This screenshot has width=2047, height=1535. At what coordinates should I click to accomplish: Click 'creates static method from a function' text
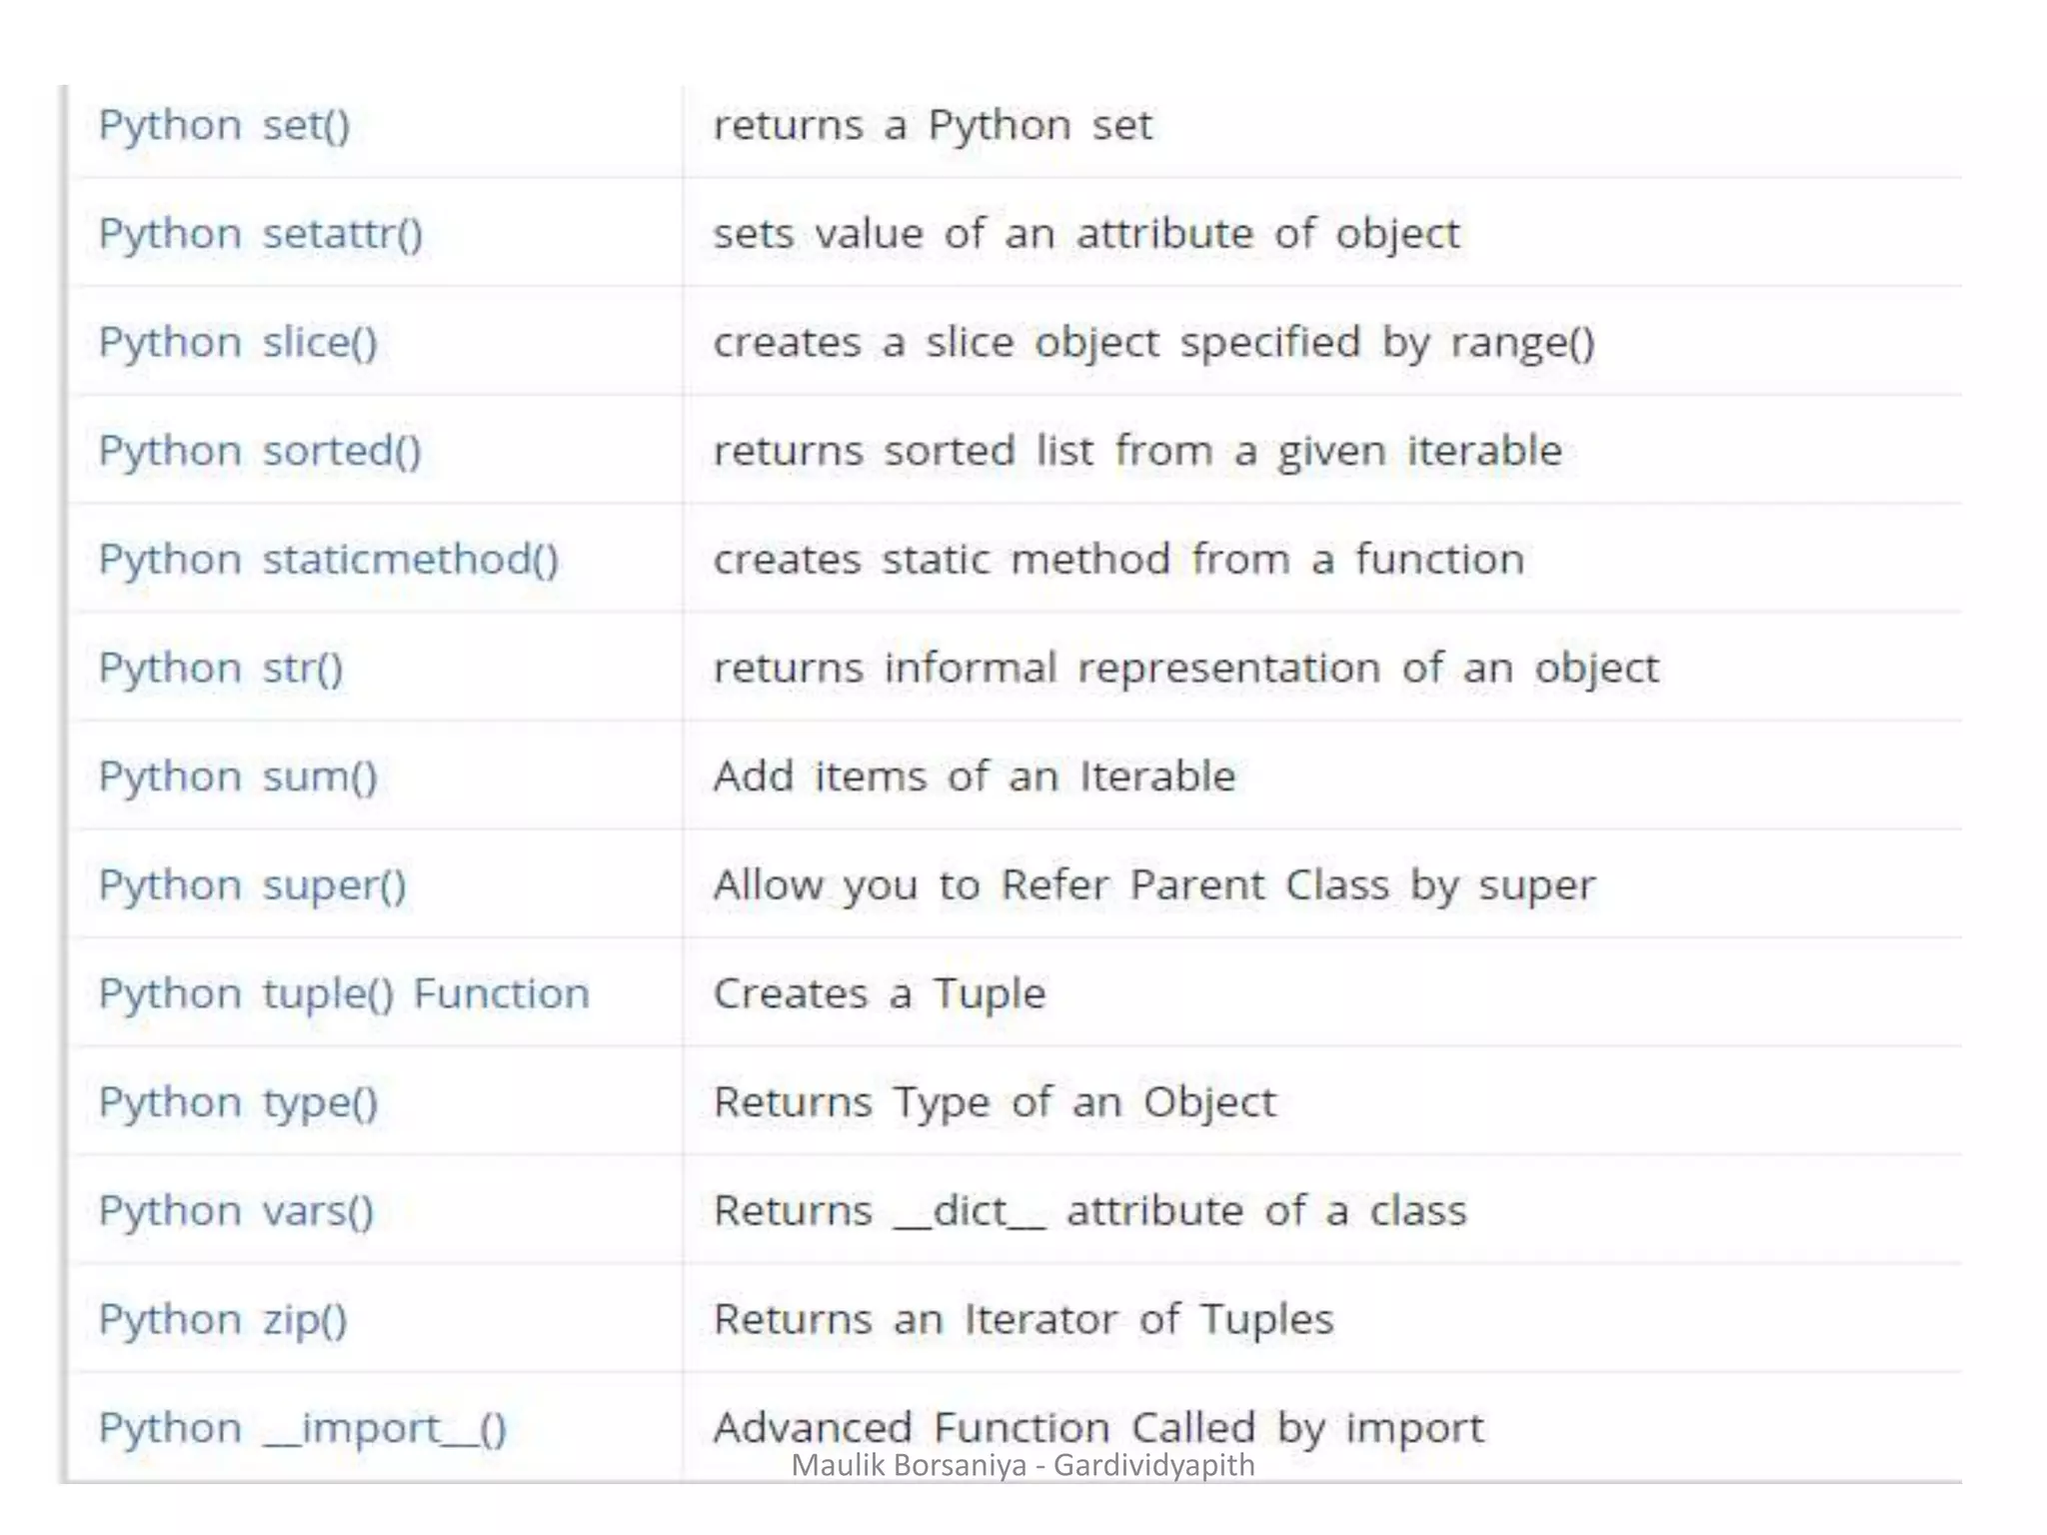(1118, 560)
